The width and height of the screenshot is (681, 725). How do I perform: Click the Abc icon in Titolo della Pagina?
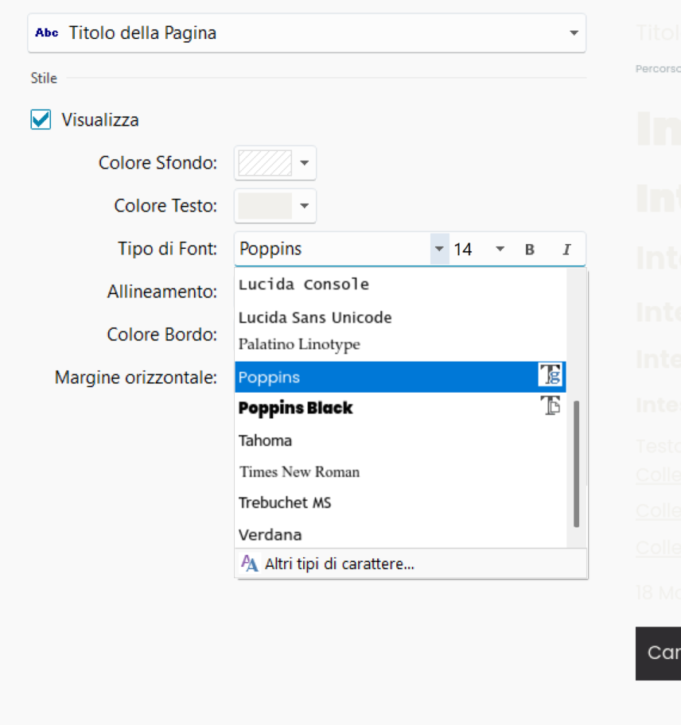(47, 33)
